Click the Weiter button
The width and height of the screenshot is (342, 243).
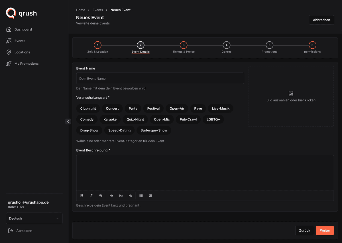(x=325, y=230)
